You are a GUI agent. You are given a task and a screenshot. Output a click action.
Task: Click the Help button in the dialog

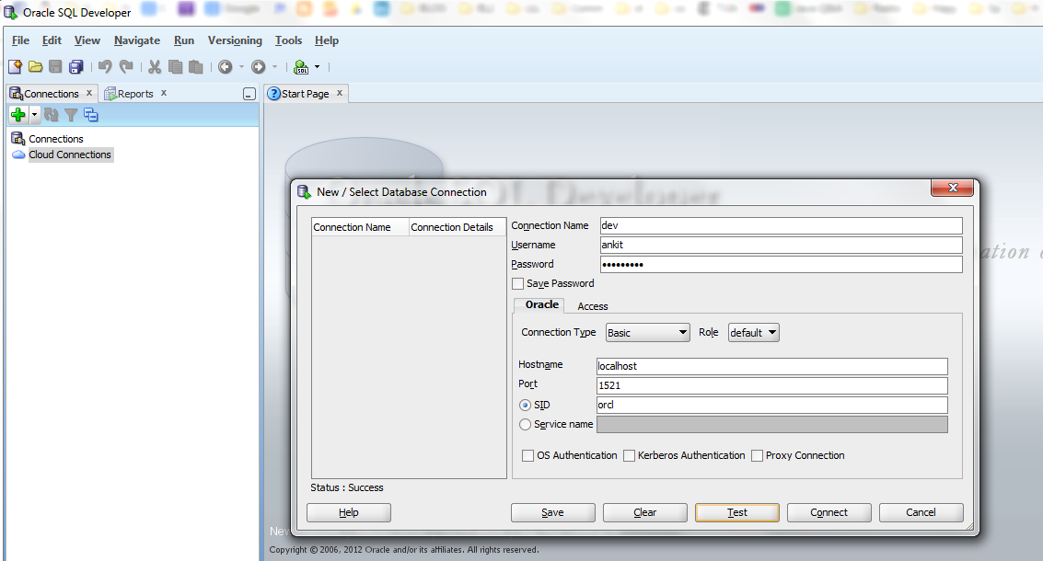(x=349, y=512)
